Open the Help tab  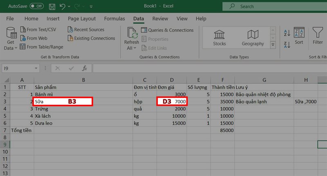[x=201, y=18]
